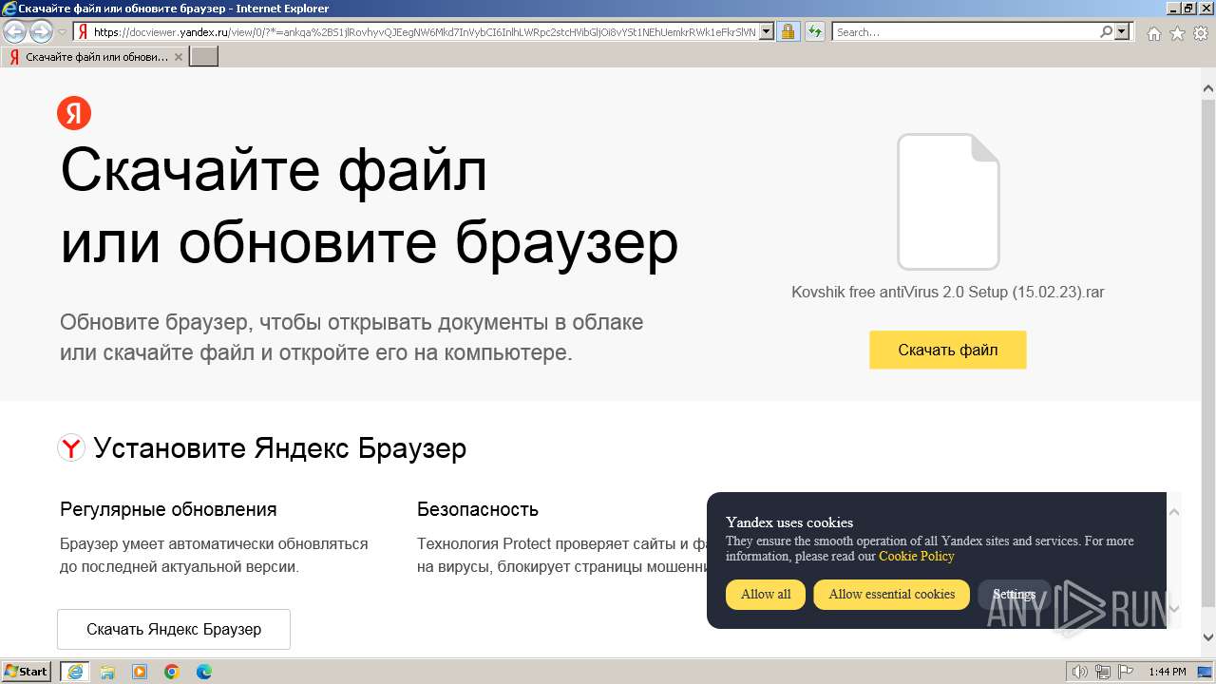Click the 'Allow essential cookies' button

click(x=892, y=595)
